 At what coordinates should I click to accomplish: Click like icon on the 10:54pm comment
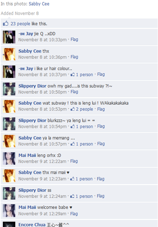73,127
